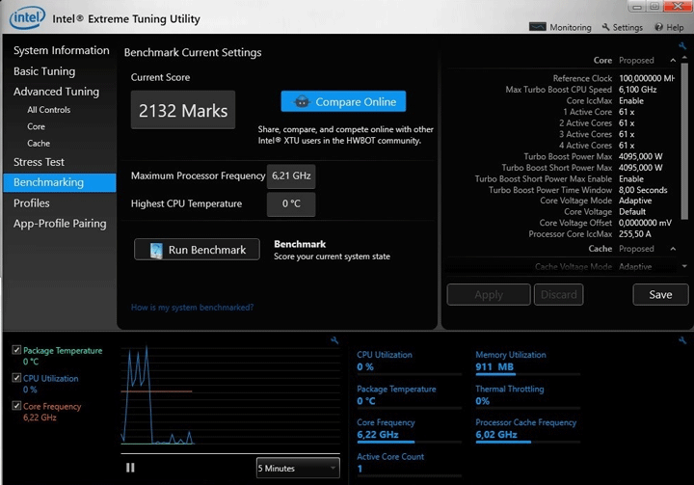
Task: Click the Apply button
Action: click(489, 294)
